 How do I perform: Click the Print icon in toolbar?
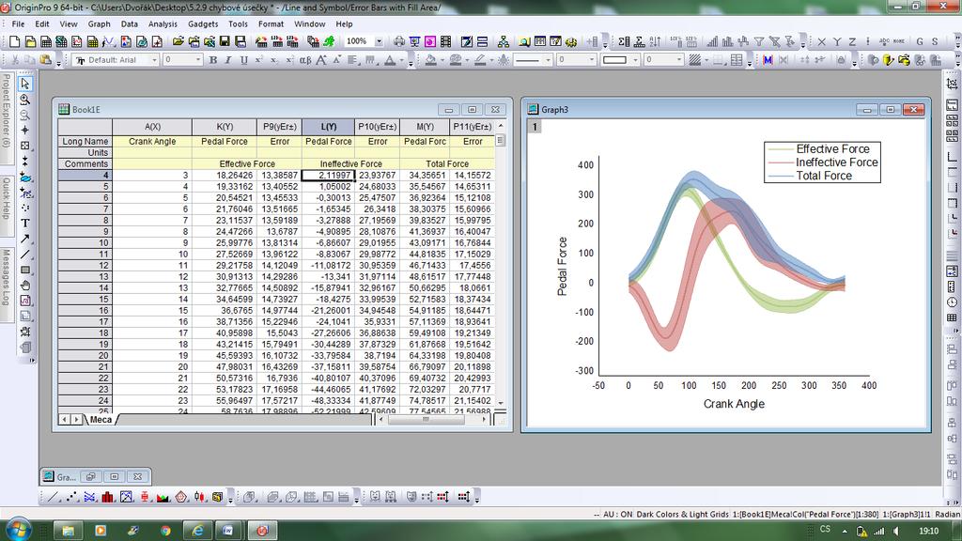[x=398, y=41]
